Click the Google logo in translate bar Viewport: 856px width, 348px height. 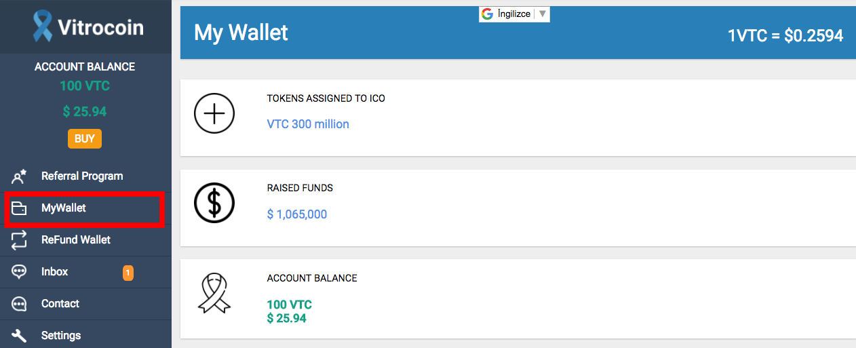[x=488, y=14]
